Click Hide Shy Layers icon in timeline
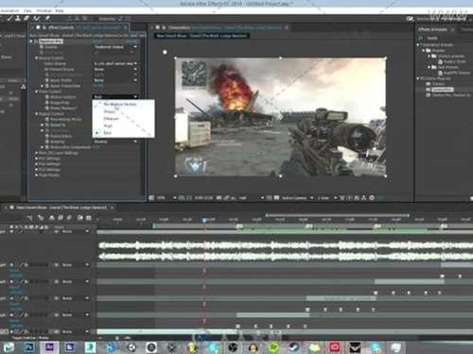 click(51, 217)
